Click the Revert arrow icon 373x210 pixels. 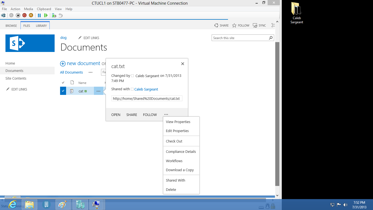tap(61, 15)
